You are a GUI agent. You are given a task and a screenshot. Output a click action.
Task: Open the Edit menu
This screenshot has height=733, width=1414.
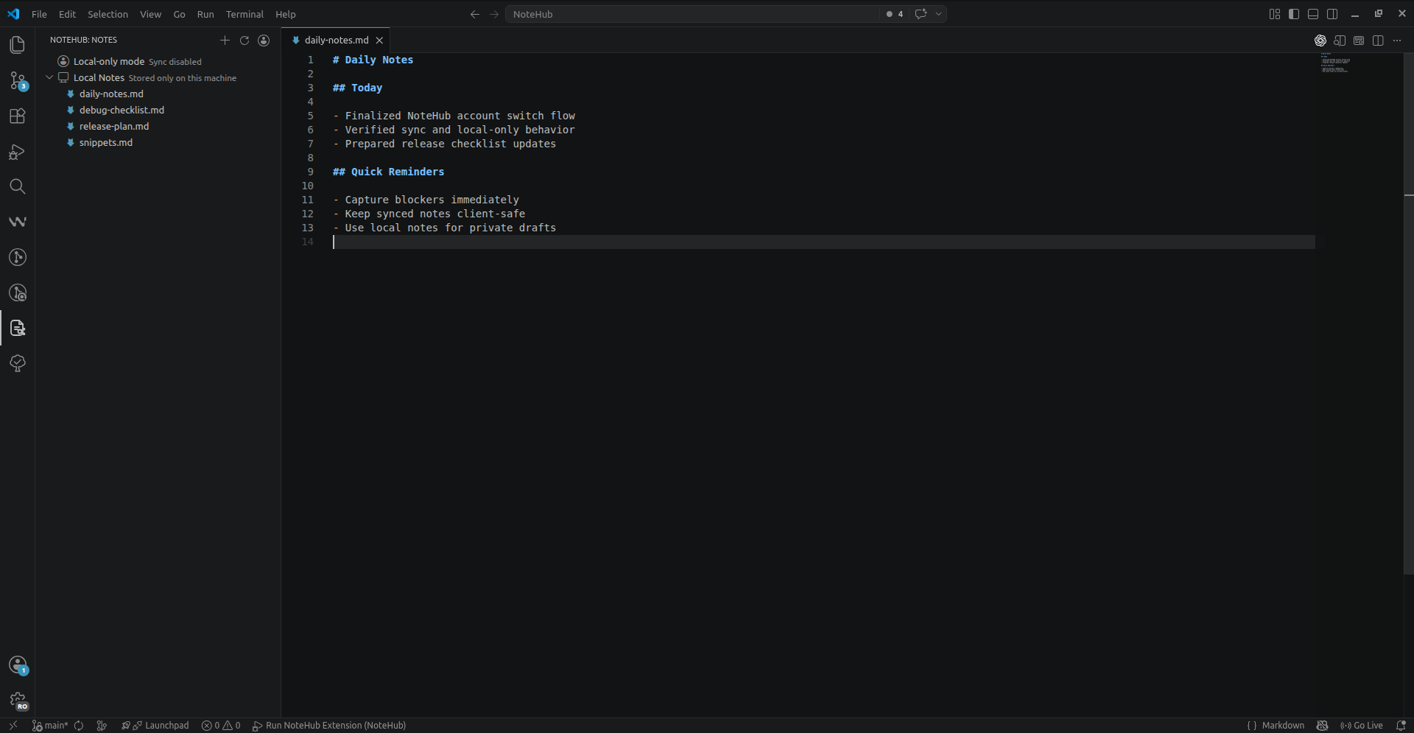(67, 14)
